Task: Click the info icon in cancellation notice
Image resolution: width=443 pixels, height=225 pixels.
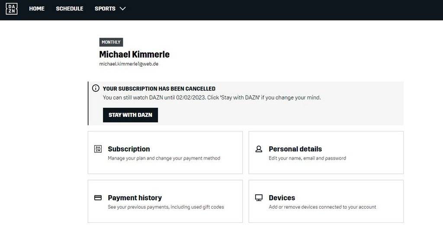Action: click(96, 88)
